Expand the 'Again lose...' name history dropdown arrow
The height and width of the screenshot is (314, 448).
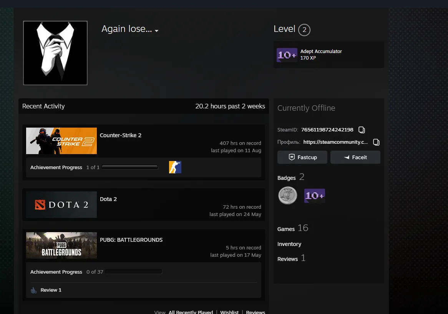tap(157, 31)
